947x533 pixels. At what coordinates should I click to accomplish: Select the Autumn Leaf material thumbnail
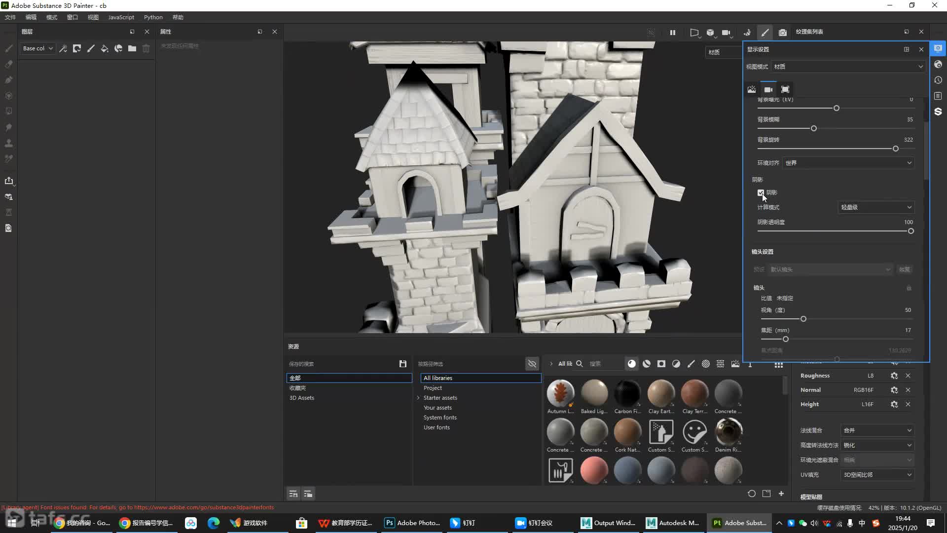pos(561,393)
